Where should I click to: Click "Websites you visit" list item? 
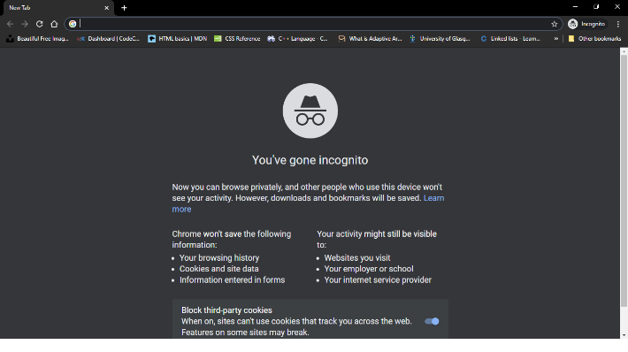pos(357,258)
